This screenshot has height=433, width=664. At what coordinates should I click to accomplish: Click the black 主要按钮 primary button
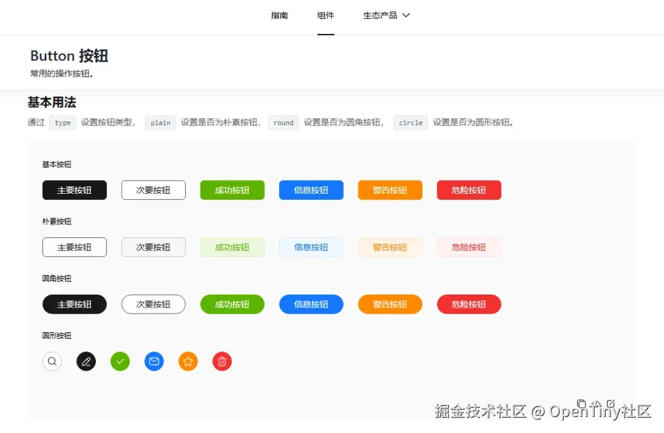point(74,190)
